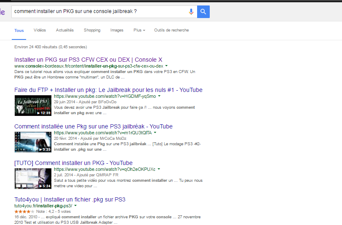Select the Tous tab

[x=19, y=31]
